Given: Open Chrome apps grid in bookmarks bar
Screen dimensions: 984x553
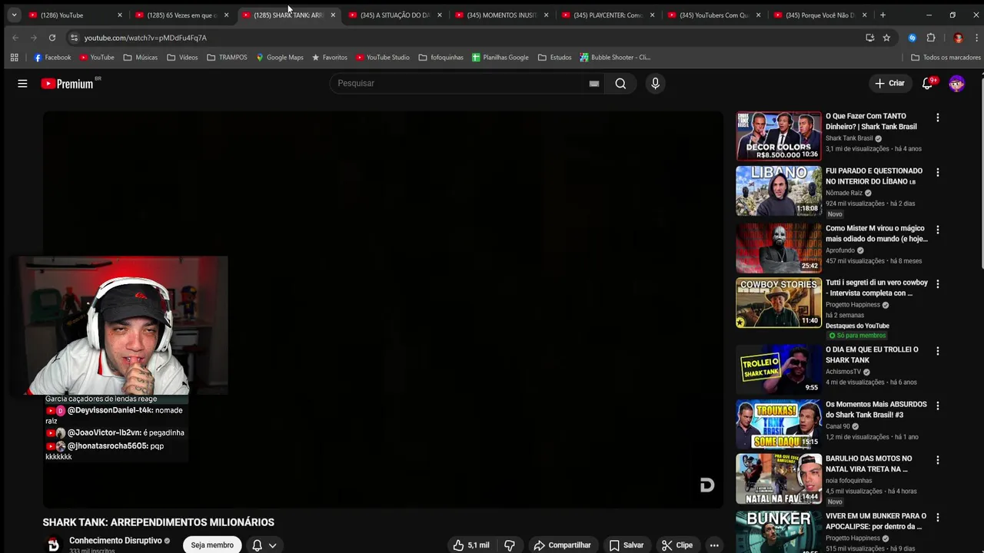Looking at the screenshot, I should click(x=14, y=57).
